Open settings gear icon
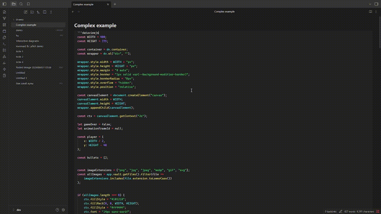 [63, 210]
